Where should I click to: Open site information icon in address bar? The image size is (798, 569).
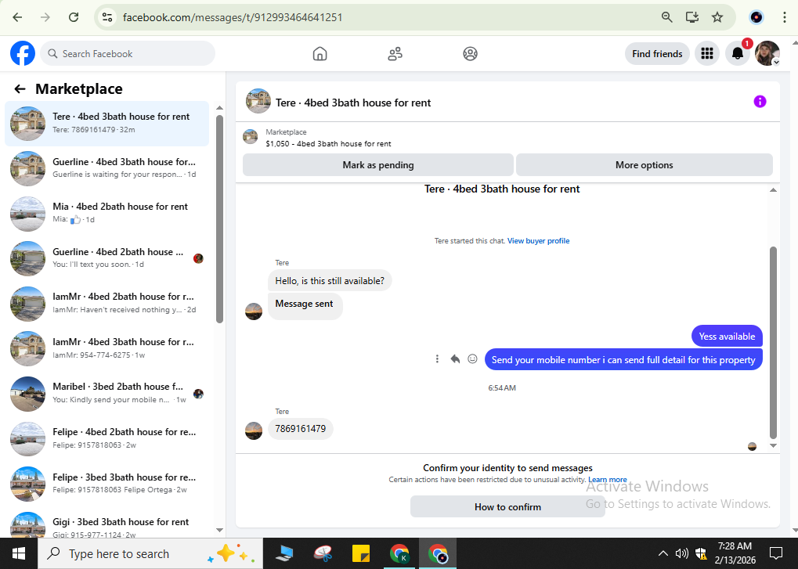[107, 17]
